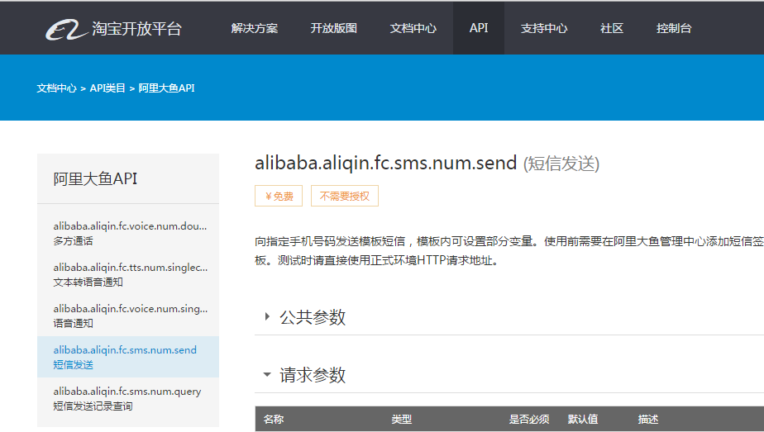Open 控制台 from the navigation bar
This screenshot has height=432, width=764.
673,28
